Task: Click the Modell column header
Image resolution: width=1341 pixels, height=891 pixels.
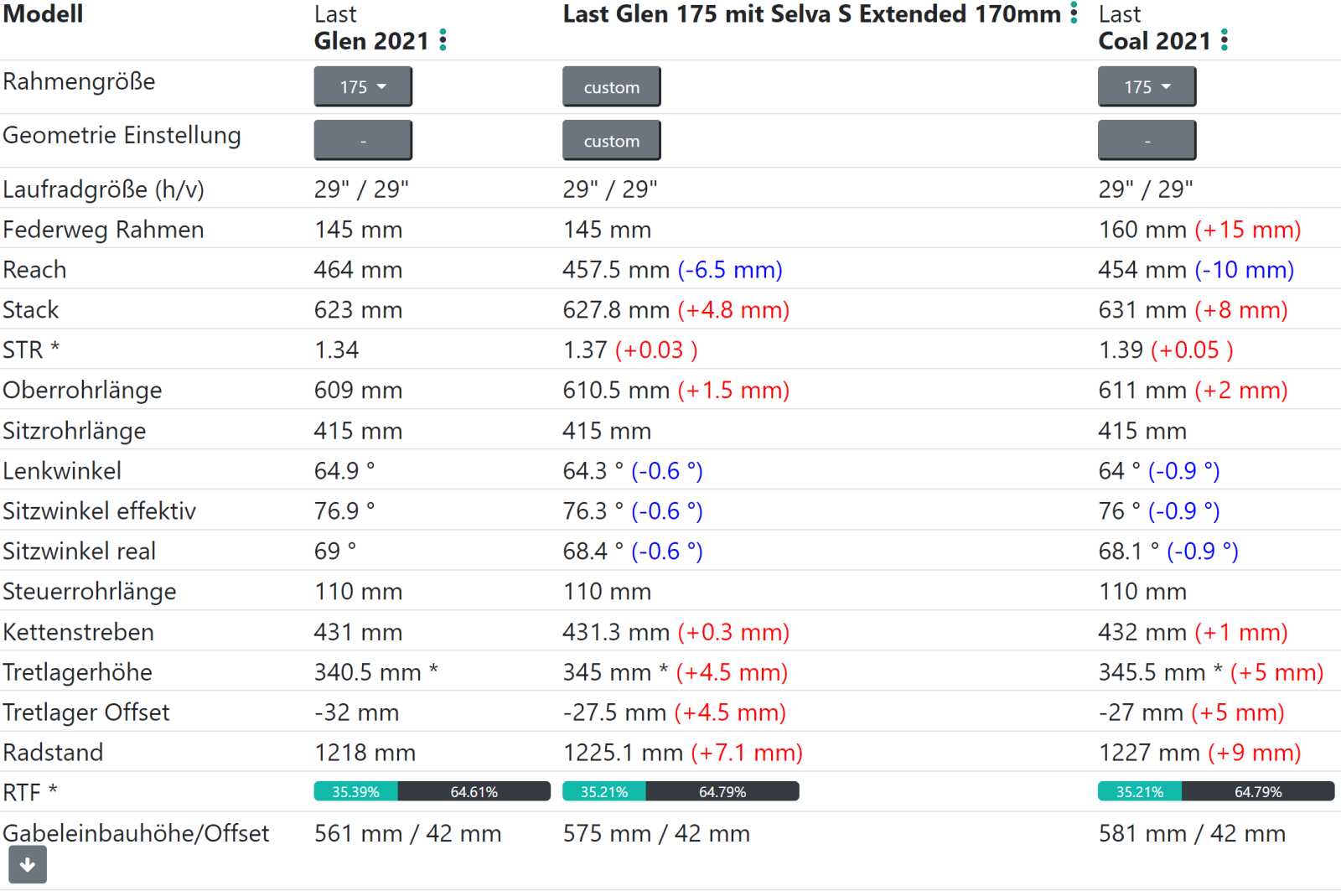Action: click(x=43, y=14)
